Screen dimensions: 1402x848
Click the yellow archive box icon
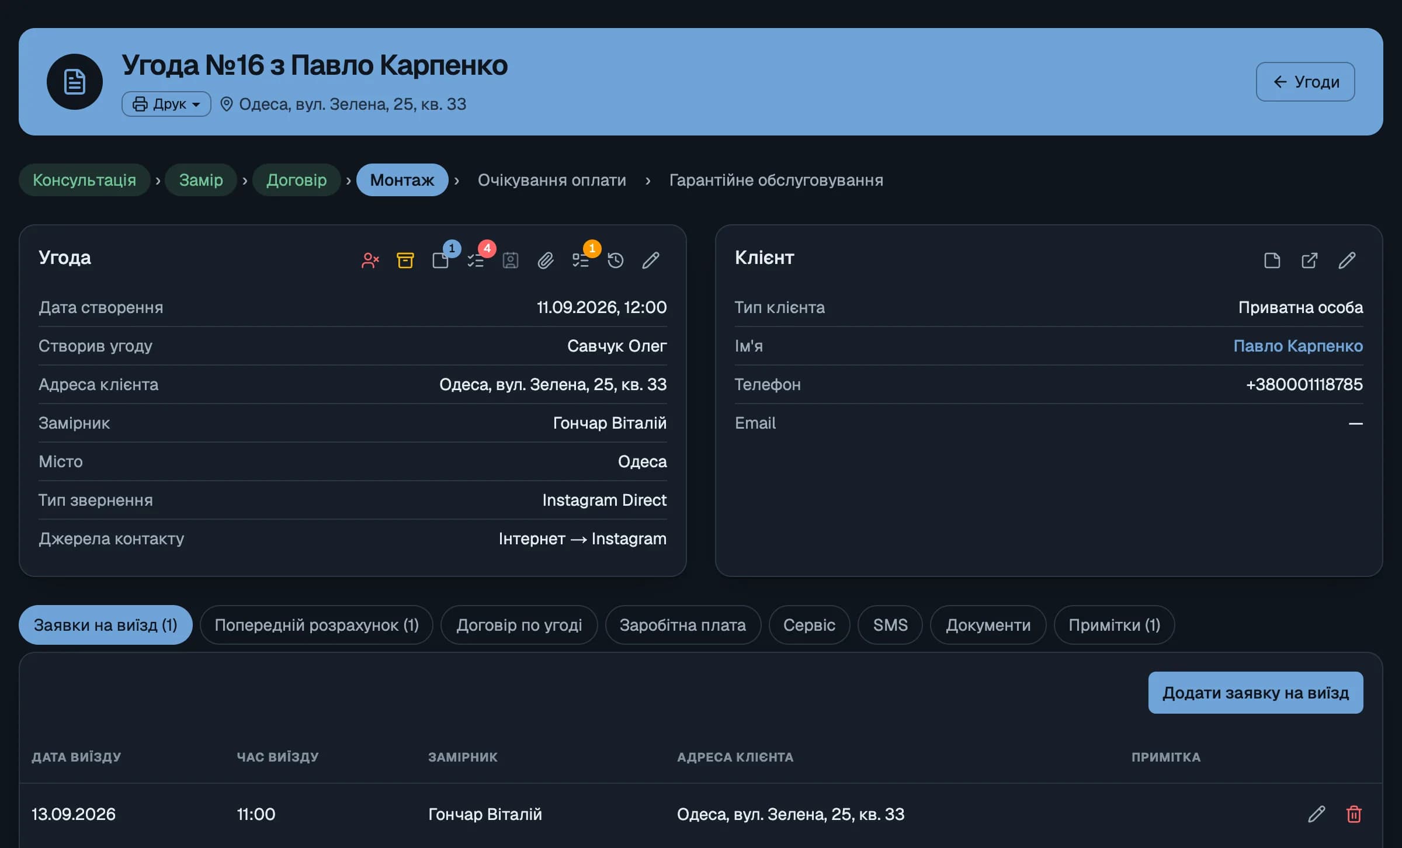(x=405, y=260)
